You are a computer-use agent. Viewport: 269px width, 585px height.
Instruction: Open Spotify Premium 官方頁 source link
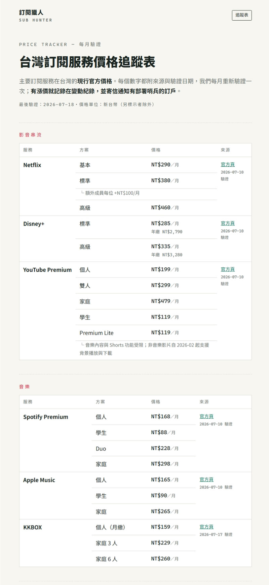206,416
